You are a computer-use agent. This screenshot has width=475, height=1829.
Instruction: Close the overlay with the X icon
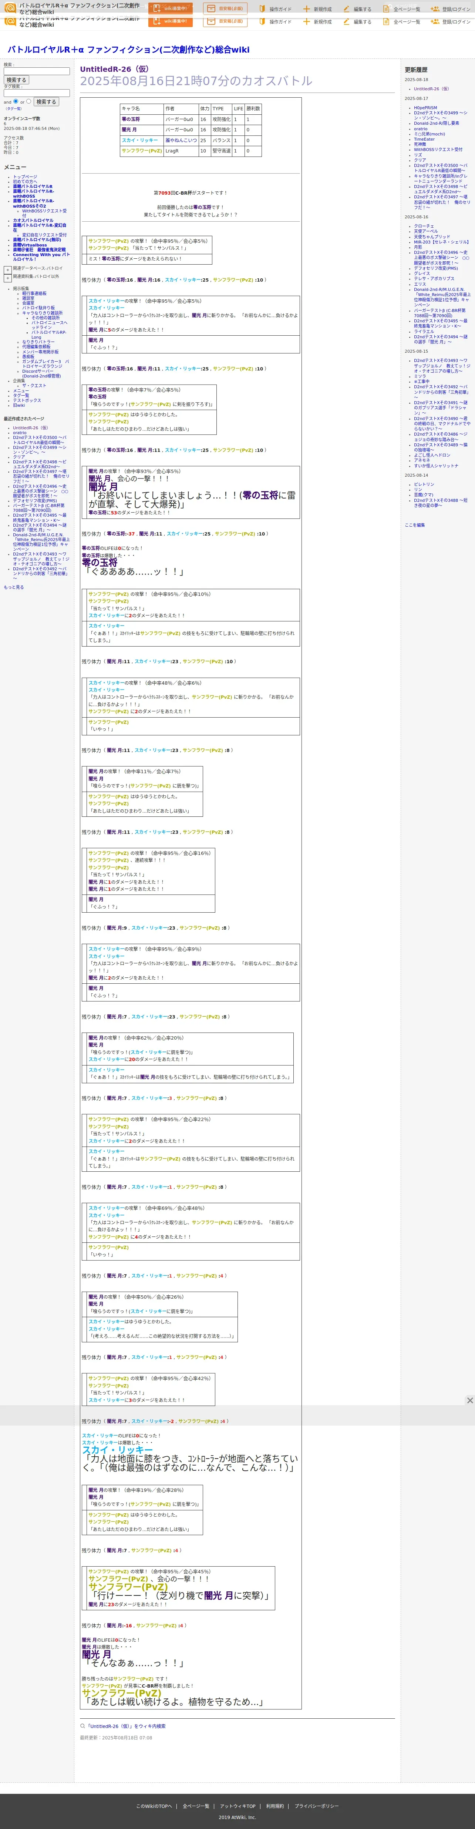coord(469,1400)
